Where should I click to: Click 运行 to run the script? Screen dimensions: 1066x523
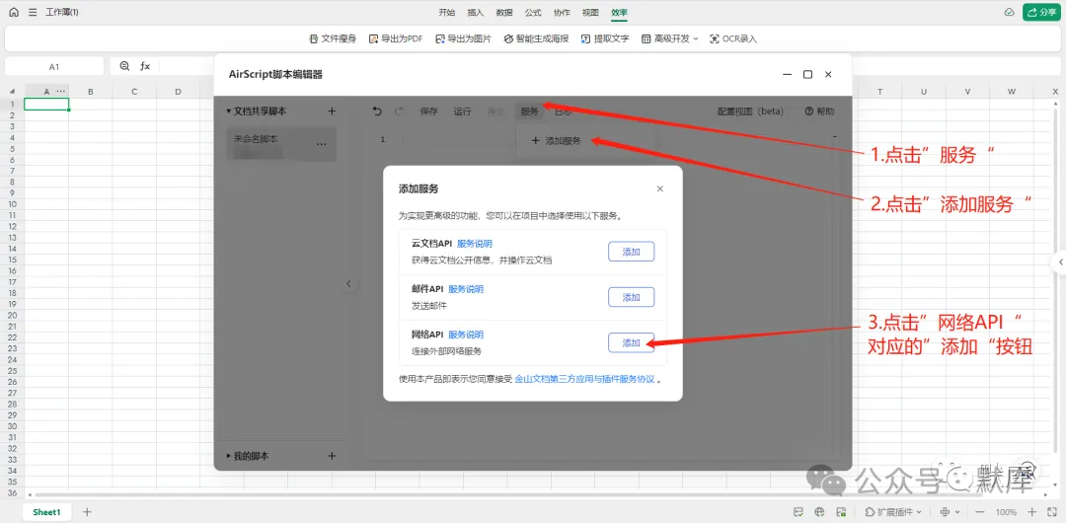[462, 112]
